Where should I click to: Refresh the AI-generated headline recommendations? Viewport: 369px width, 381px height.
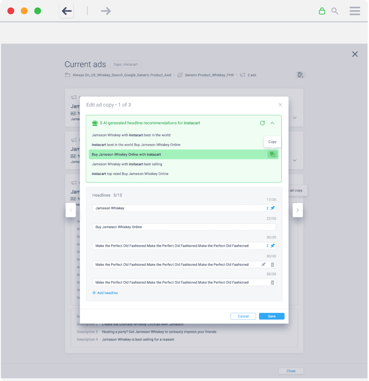(262, 123)
